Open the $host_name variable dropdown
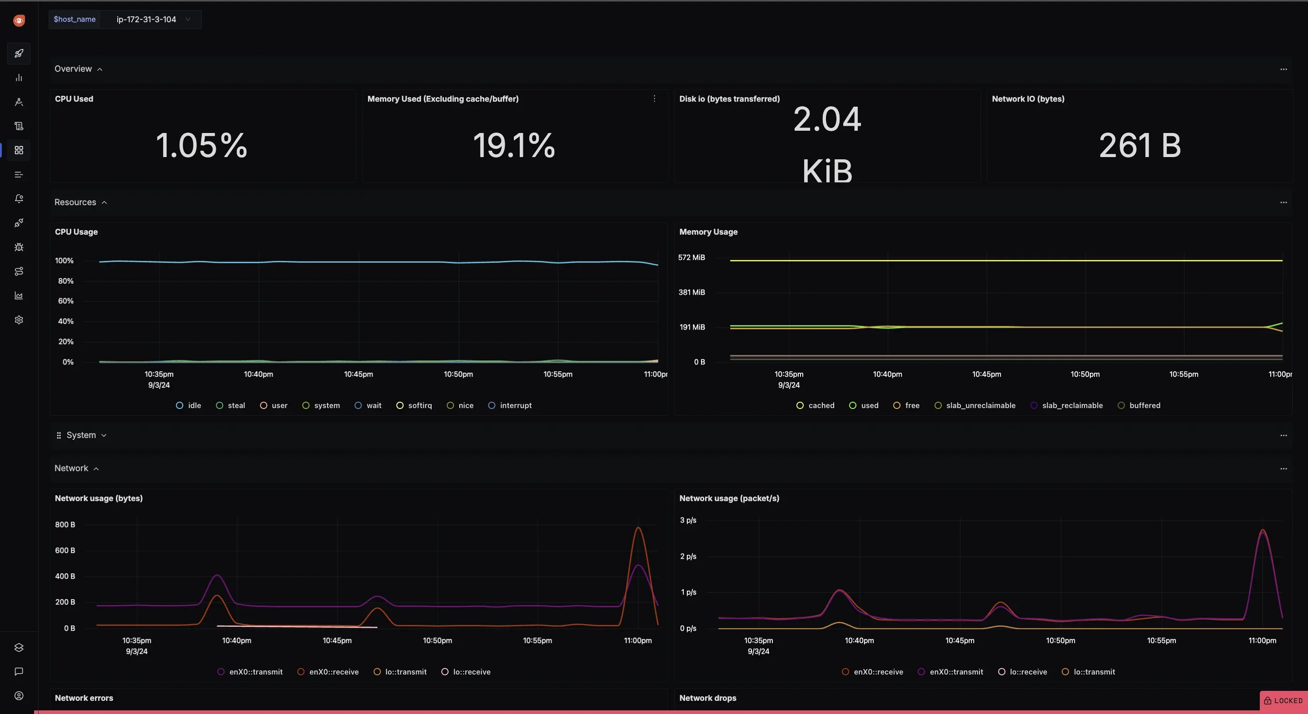The height and width of the screenshot is (714, 1308). (151, 19)
